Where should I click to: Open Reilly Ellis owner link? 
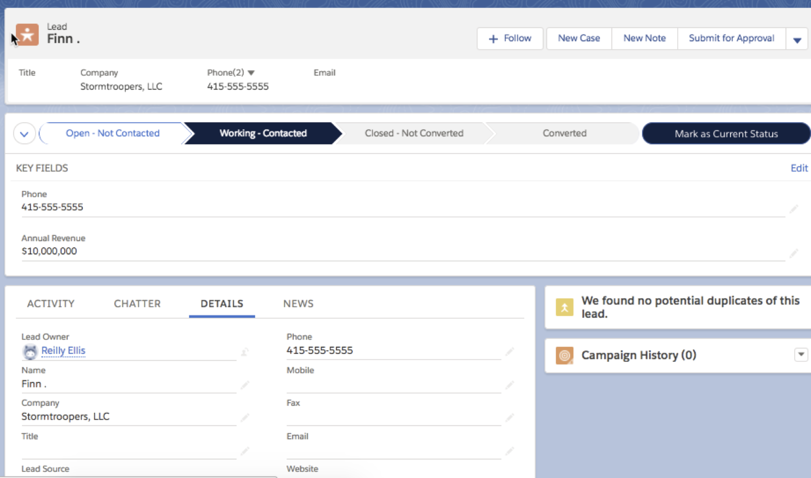click(64, 351)
